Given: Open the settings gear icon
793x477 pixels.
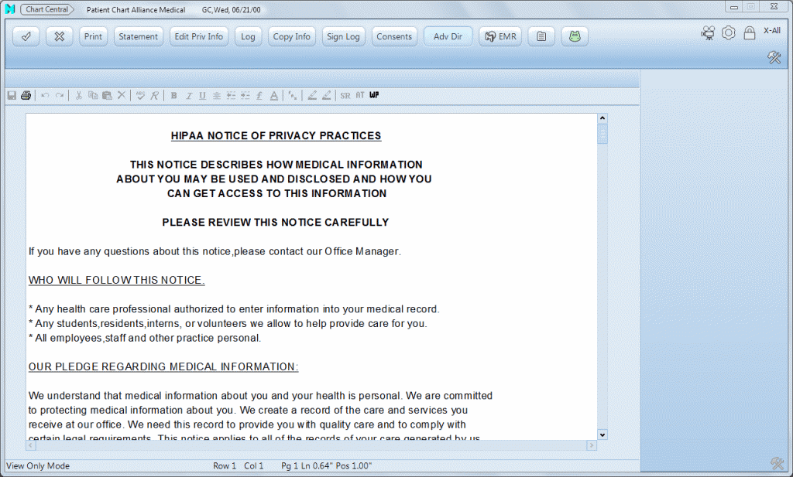Looking at the screenshot, I should click(728, 32).
